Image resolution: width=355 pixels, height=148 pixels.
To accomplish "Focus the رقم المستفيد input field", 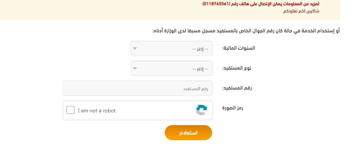I will click(138, 88).
